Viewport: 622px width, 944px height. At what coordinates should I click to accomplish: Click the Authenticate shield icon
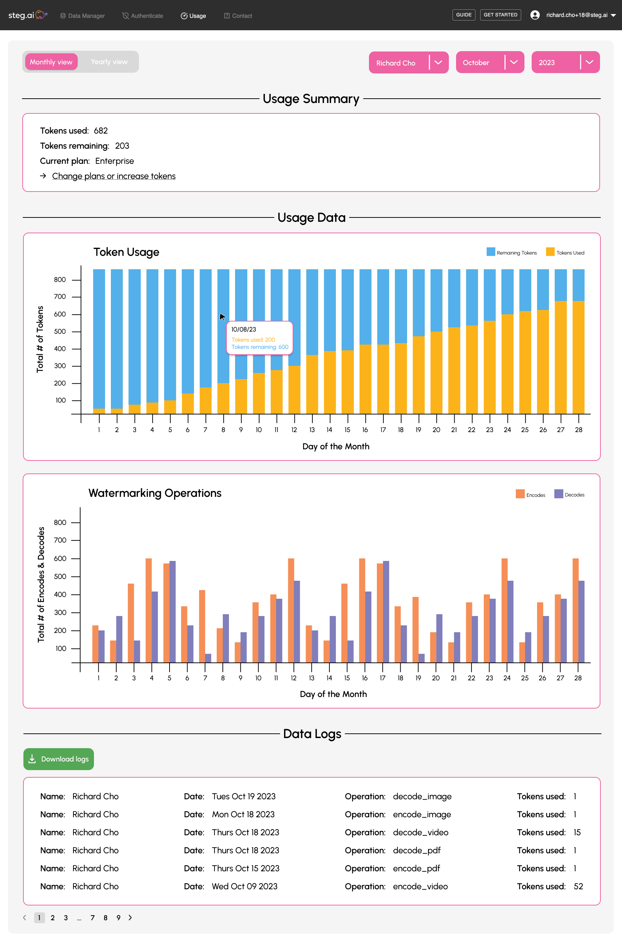[x=125, y=16]
